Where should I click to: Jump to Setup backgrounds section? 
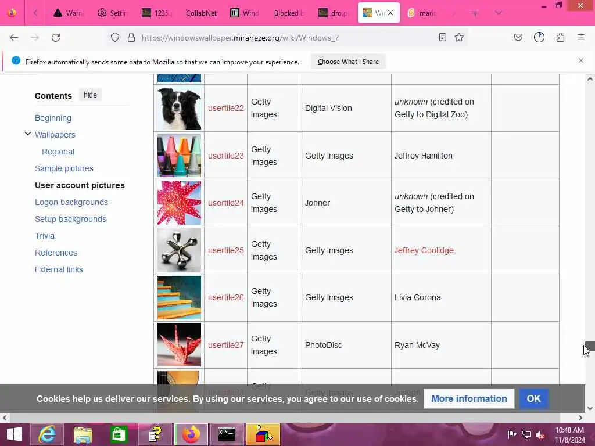tap(70, 219)
